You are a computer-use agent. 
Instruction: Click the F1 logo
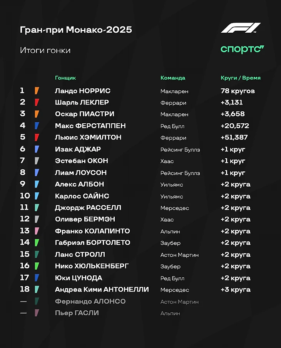tap(241, 28)
